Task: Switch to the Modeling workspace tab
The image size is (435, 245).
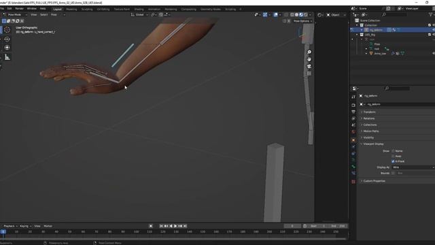Action: point(71,9)
